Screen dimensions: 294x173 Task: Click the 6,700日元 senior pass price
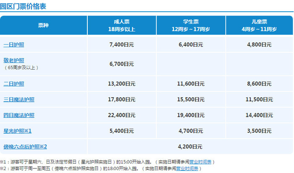point(121,64)
